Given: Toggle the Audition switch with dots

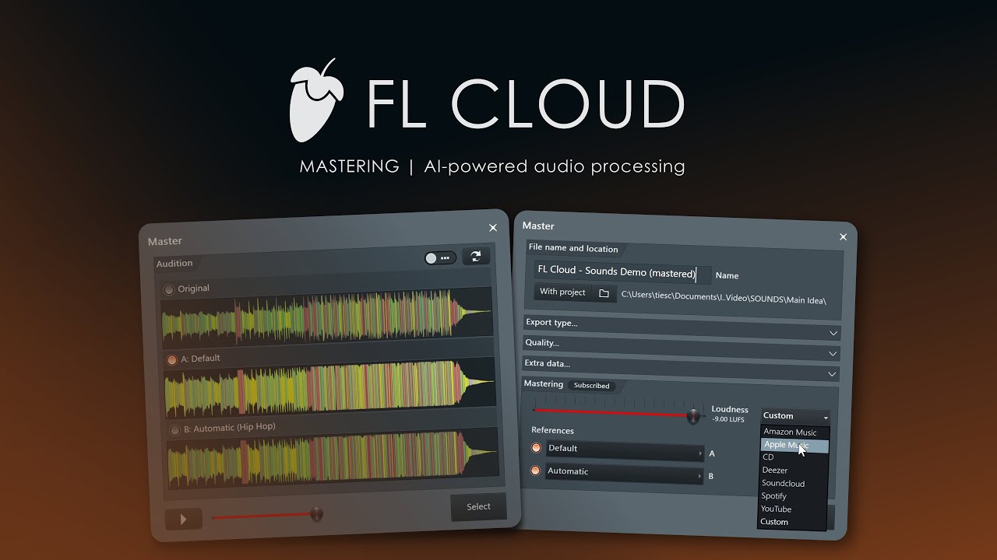Looking at the screenshot, I should click(440, 257).
